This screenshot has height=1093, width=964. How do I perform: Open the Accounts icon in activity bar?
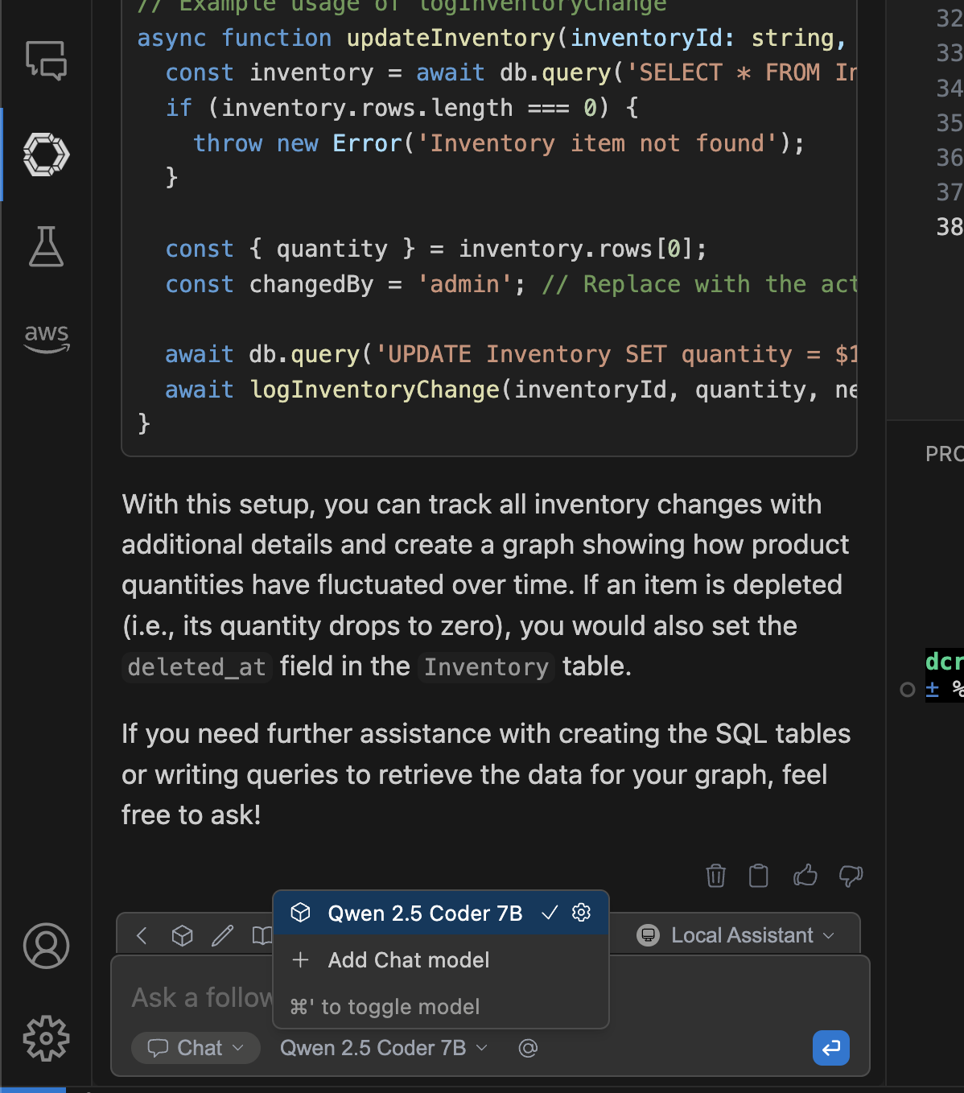(46, 946)
